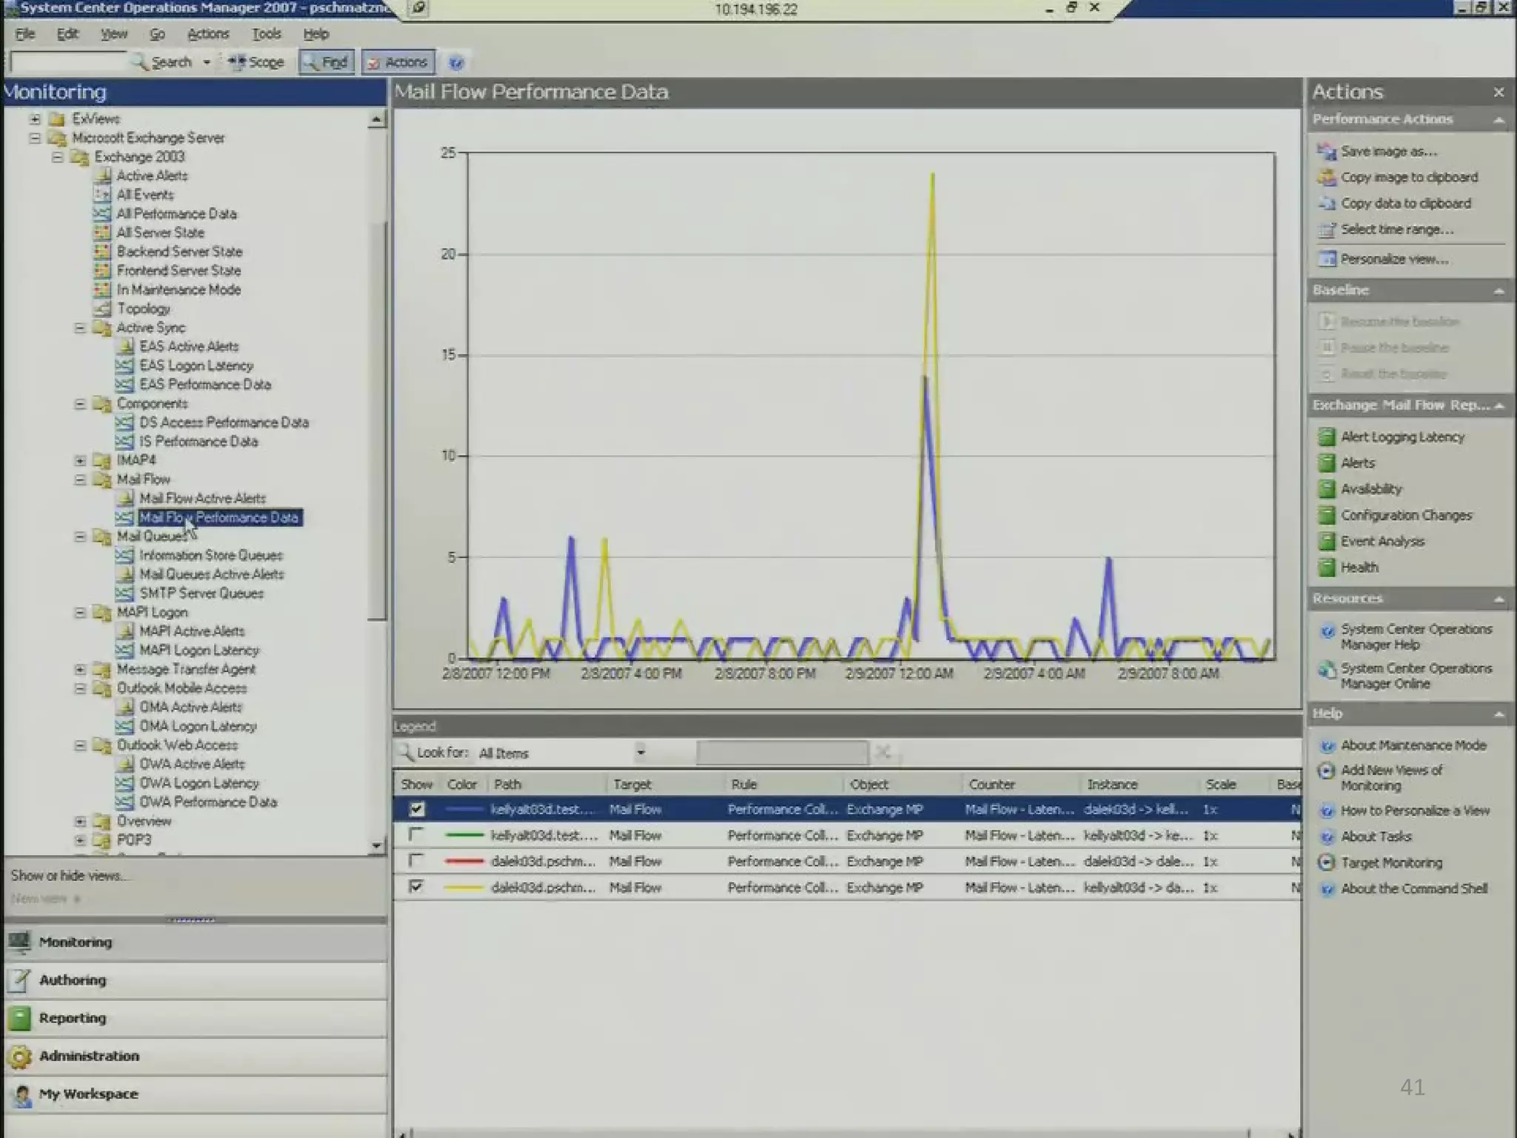Click the Save image as icon
1517x1138 pixels.
(1326, 152)
